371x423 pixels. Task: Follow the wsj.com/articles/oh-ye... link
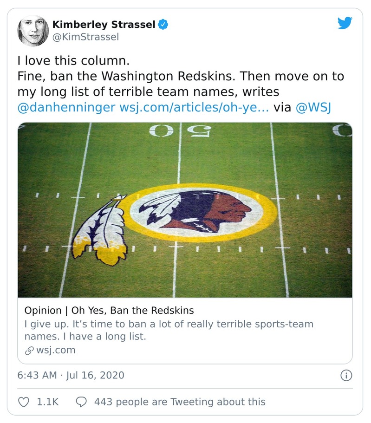194,107
